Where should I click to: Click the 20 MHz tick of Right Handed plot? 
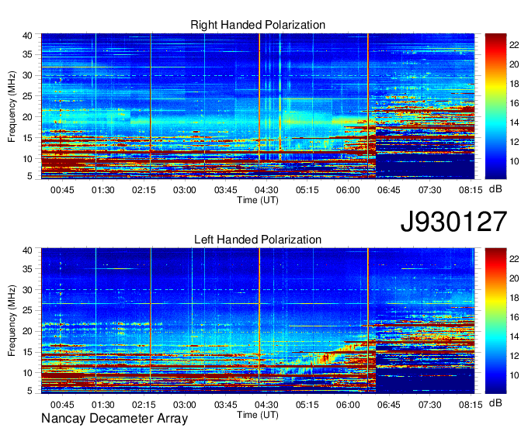click(x=27, y=117)
